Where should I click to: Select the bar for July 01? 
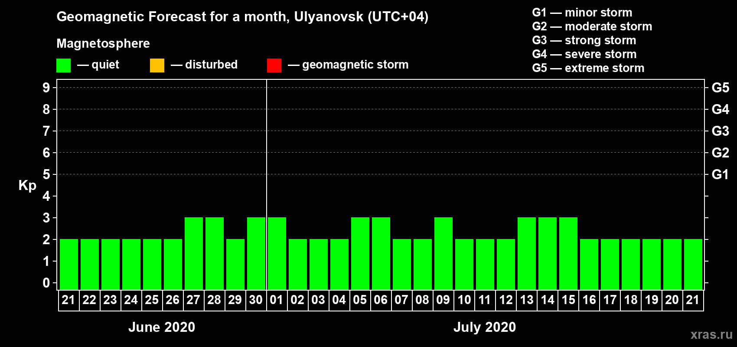(x=277, y=253)
